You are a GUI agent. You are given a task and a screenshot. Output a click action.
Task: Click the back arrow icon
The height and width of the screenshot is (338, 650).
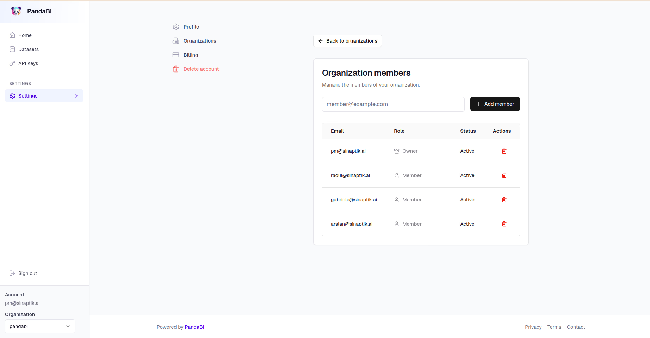321,41
